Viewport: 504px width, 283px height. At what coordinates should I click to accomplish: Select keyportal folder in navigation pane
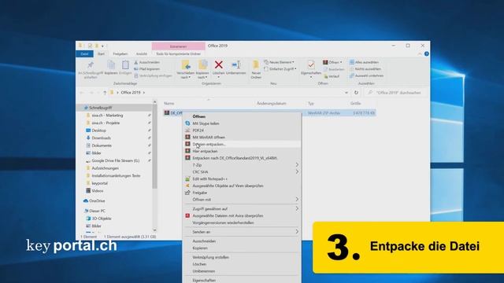click(99, 183)
